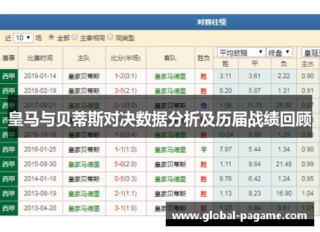Click the date 2015-08-30
This screenshot has height=232, width=320.
40,164
